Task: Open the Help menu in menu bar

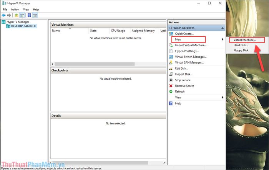Action: [36, 10]
